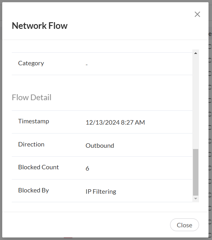Click the dimmed backdrop beside the dialog

(x=210, y=127)
